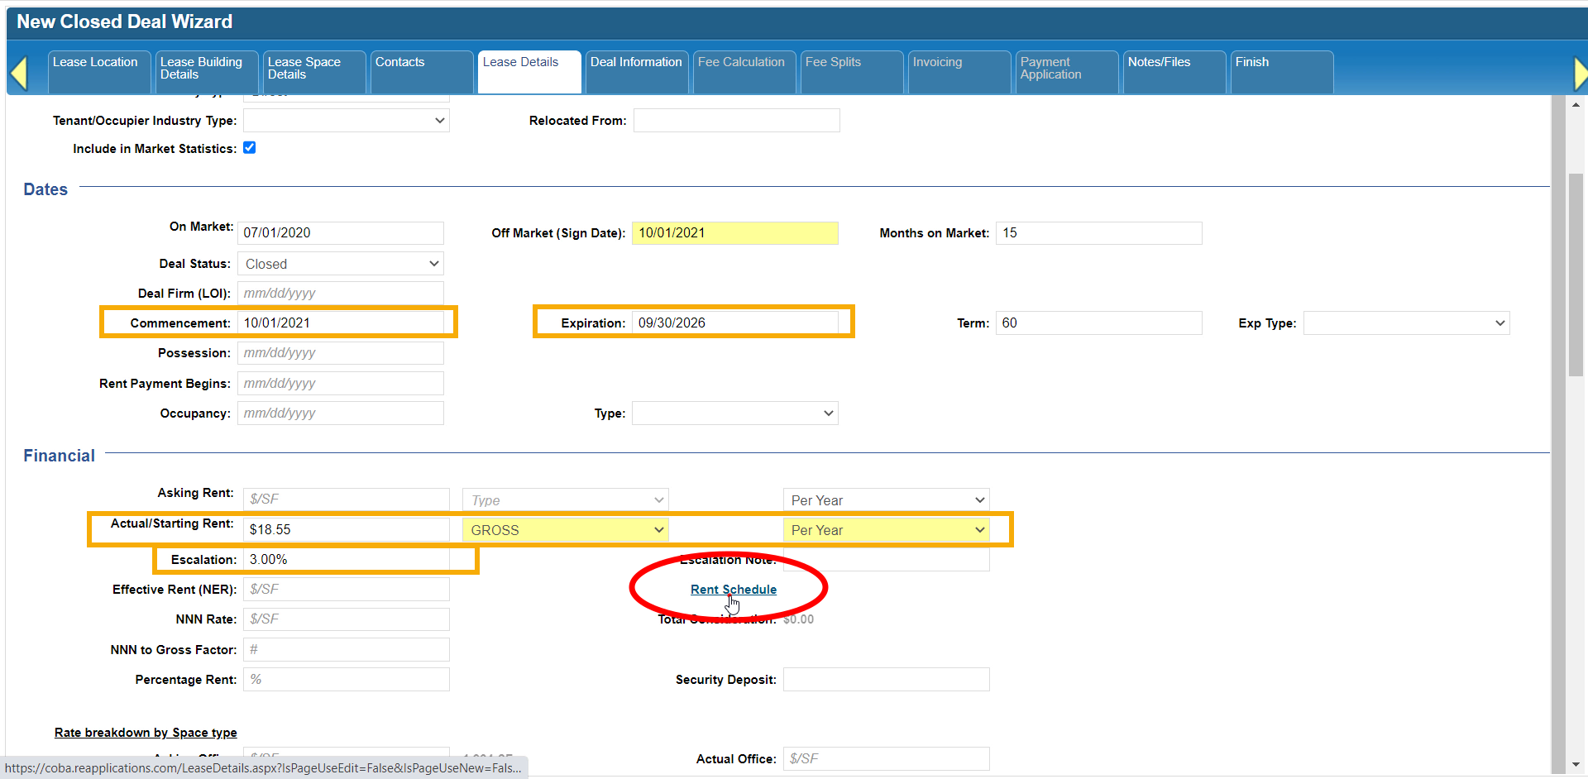Go to the Notes/Files tab

tap(1159, 63)
